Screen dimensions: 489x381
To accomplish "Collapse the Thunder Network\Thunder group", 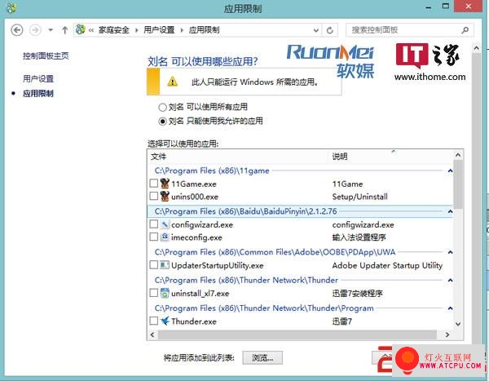I will (x=450, y=280).
